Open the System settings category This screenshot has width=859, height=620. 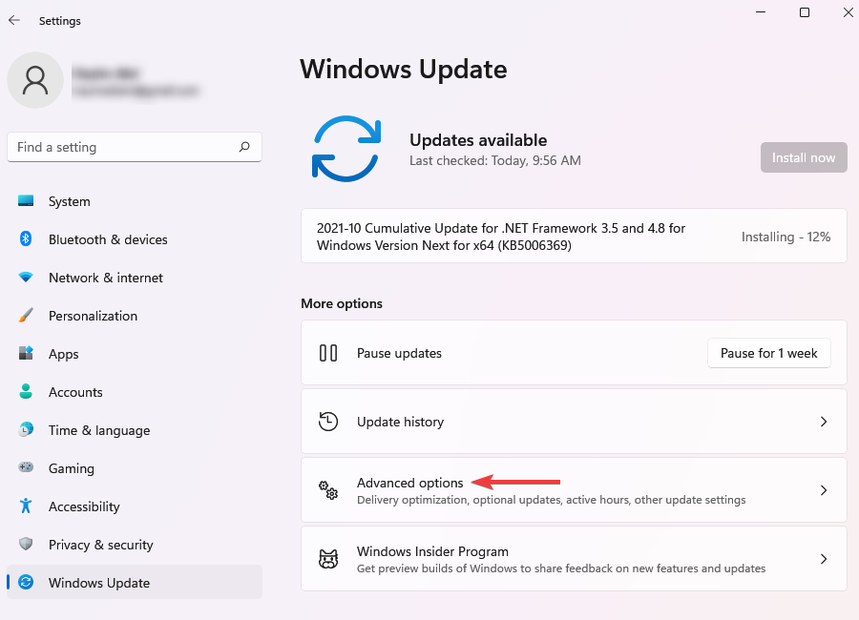135,201
